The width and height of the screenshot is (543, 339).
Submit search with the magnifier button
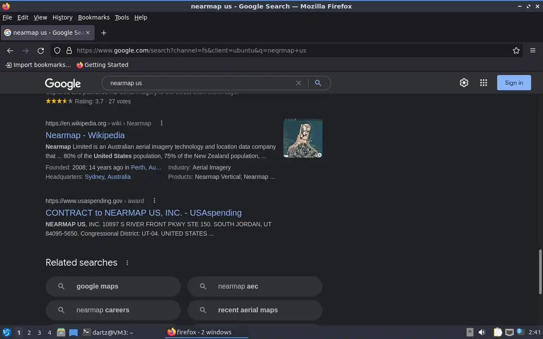click(318, 83)
